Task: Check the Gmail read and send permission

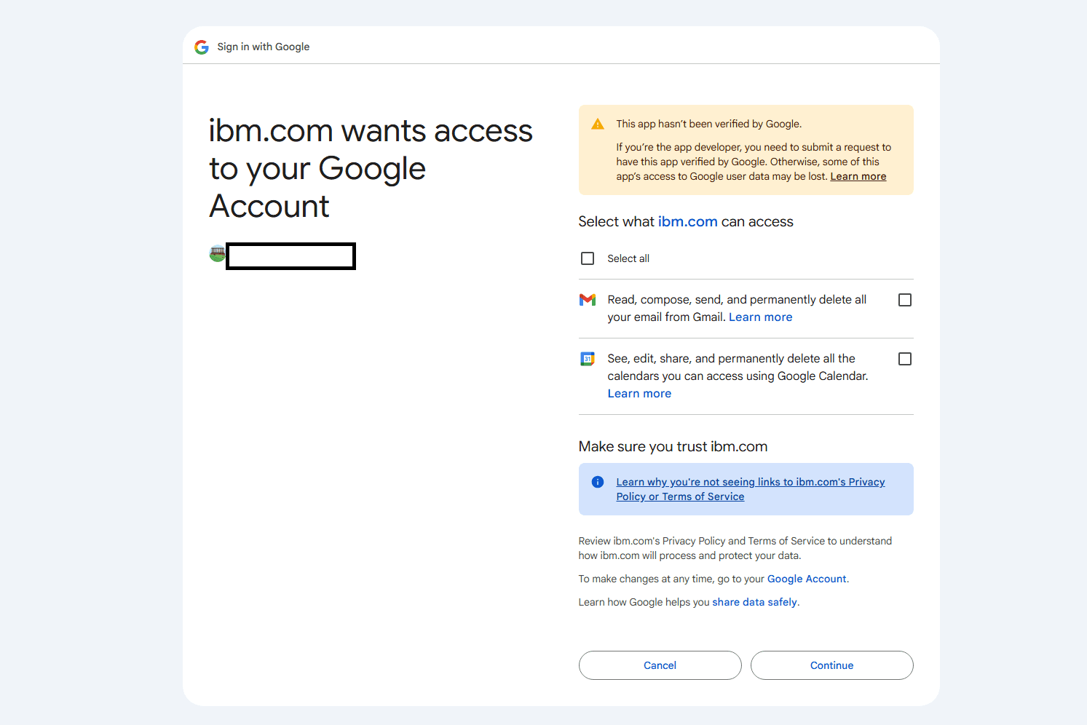Action: (x=904, y=299)
